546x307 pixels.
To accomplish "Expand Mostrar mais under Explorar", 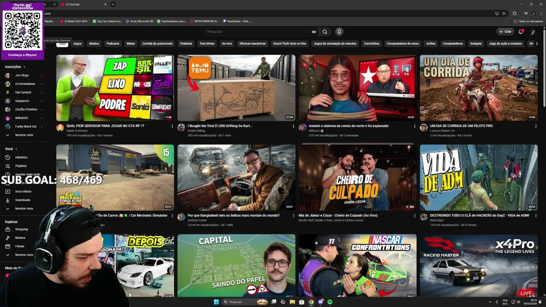I will pos(19,255).
